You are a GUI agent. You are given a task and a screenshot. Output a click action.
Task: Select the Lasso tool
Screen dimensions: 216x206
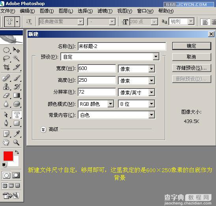(6, 59)
